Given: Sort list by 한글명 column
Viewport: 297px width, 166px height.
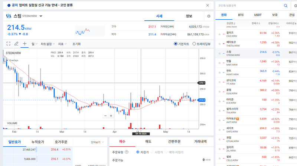Looking at the screenshot, I should click(231, 23).
